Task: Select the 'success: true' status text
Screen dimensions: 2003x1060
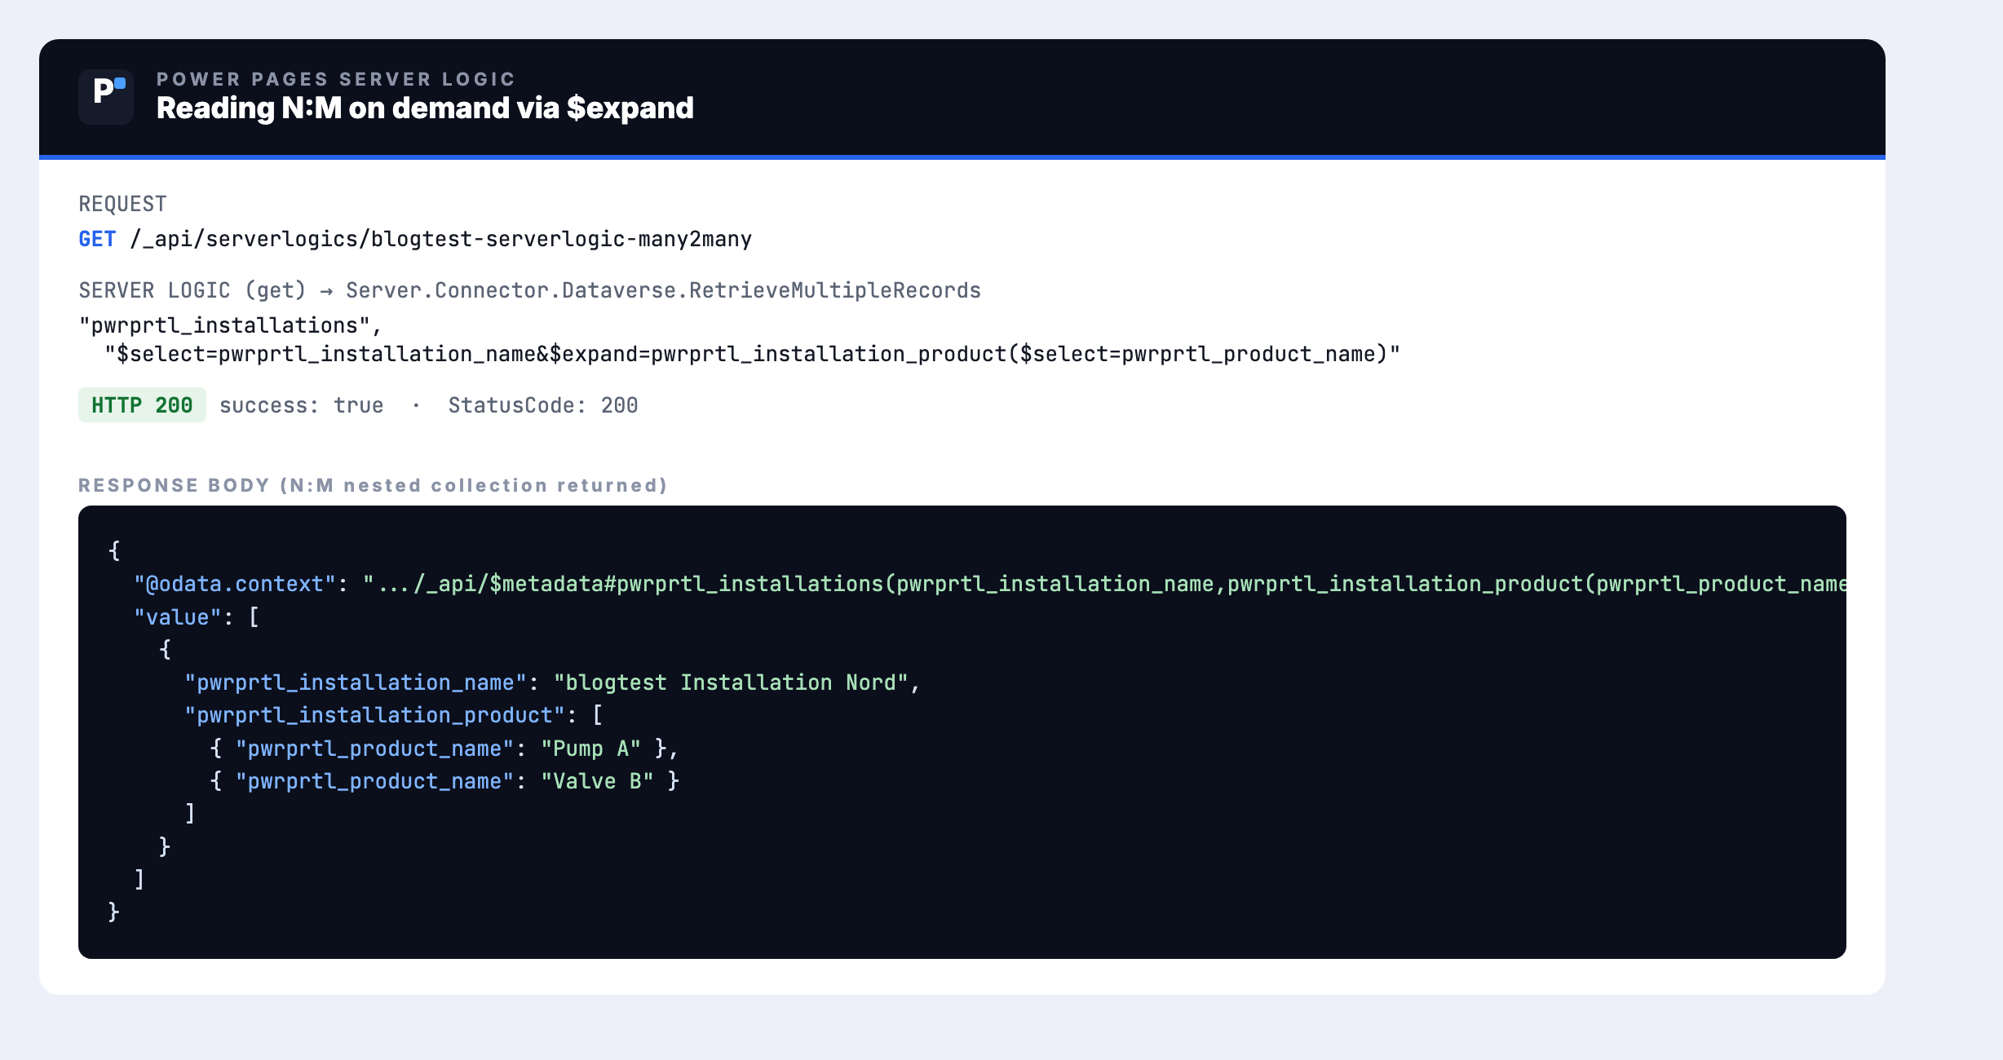Action: click(302, 405)
